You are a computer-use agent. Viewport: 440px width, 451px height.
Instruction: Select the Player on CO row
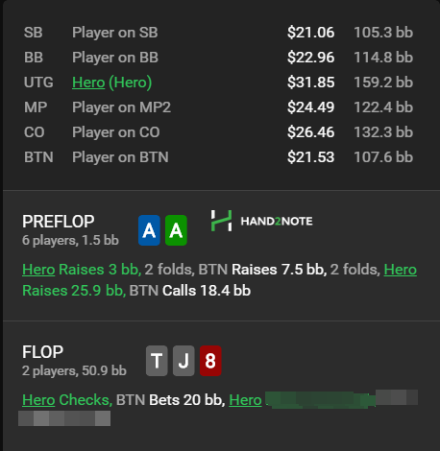click(x=218, y=132)
